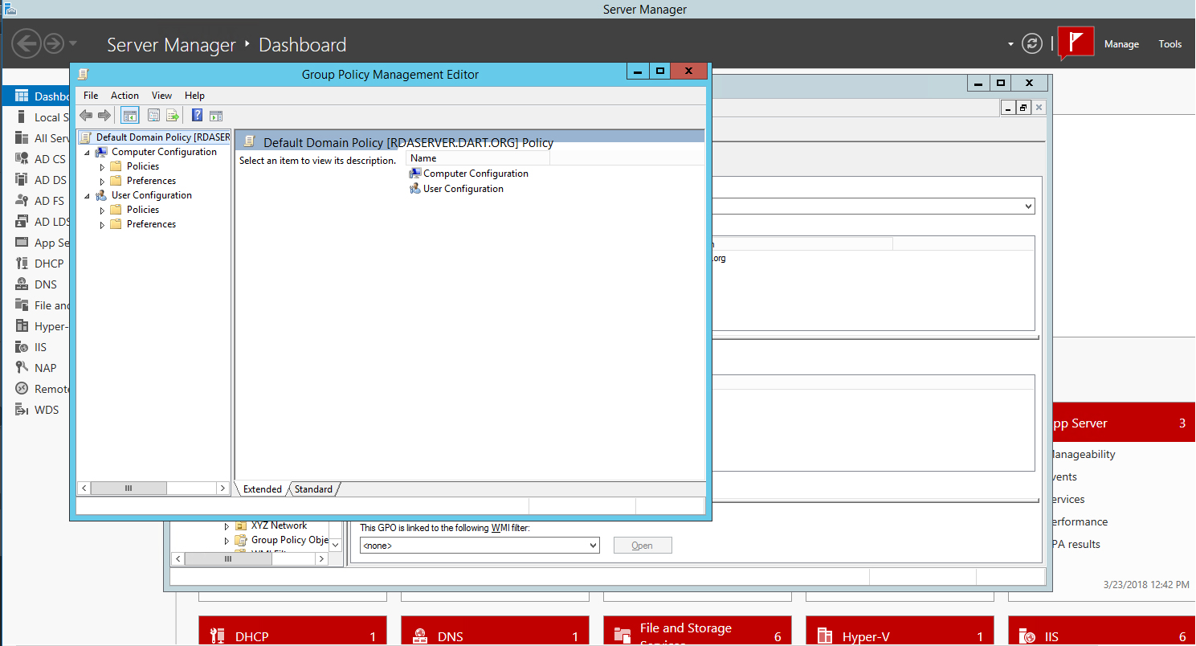Collapse Computer Configuration tree node
Image resolution: width=1196 pixels, height=646 pixels.
coord(87,153)
